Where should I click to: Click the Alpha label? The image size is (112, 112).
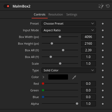point(35,104)
